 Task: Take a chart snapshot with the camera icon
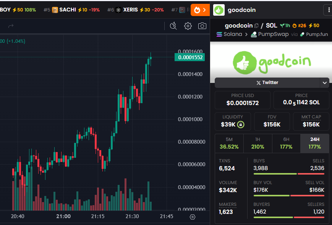coord(202,26)
